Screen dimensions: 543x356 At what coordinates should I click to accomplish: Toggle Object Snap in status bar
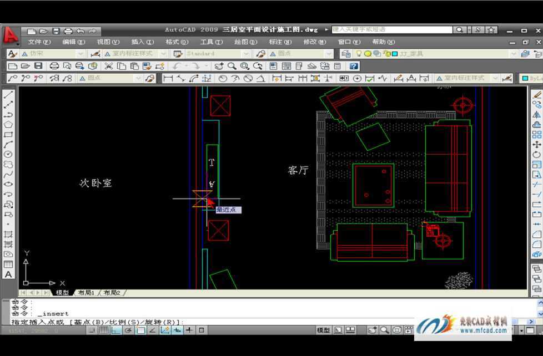[140, 330]
